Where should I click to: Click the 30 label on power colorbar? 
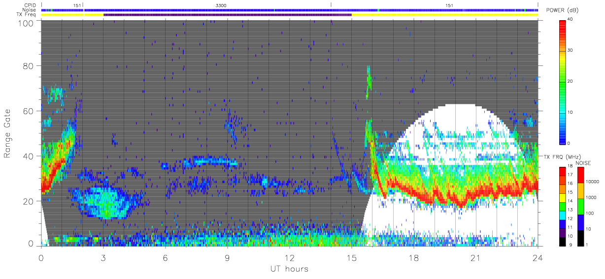pyautogui.click(x=571, y=50)
